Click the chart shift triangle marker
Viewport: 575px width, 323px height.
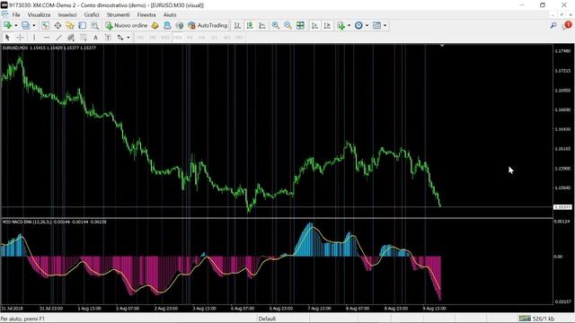pos(442,46)
